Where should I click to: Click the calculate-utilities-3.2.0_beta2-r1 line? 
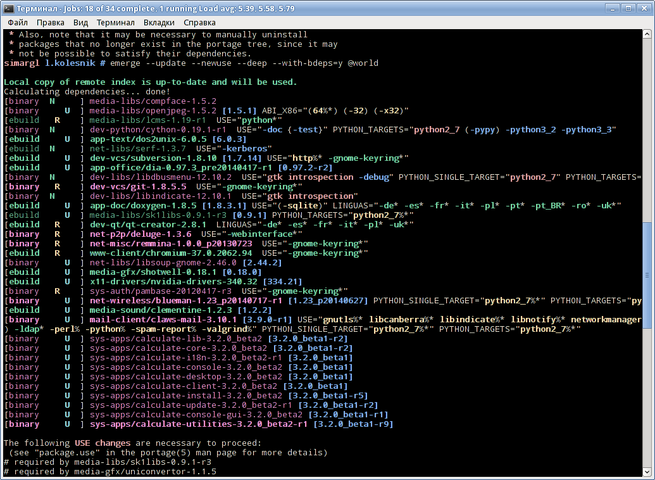click(x=199, y=424)
